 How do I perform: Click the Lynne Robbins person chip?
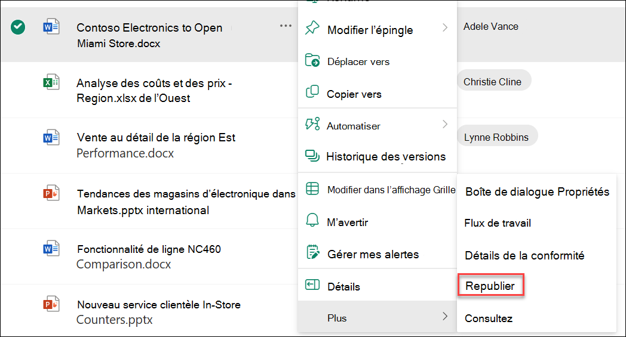coord(498,136)
